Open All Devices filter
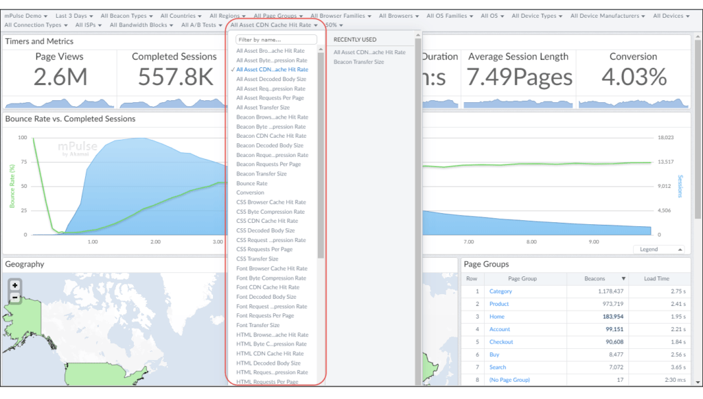The image size is (703, 399). click(x=671, y=16)
